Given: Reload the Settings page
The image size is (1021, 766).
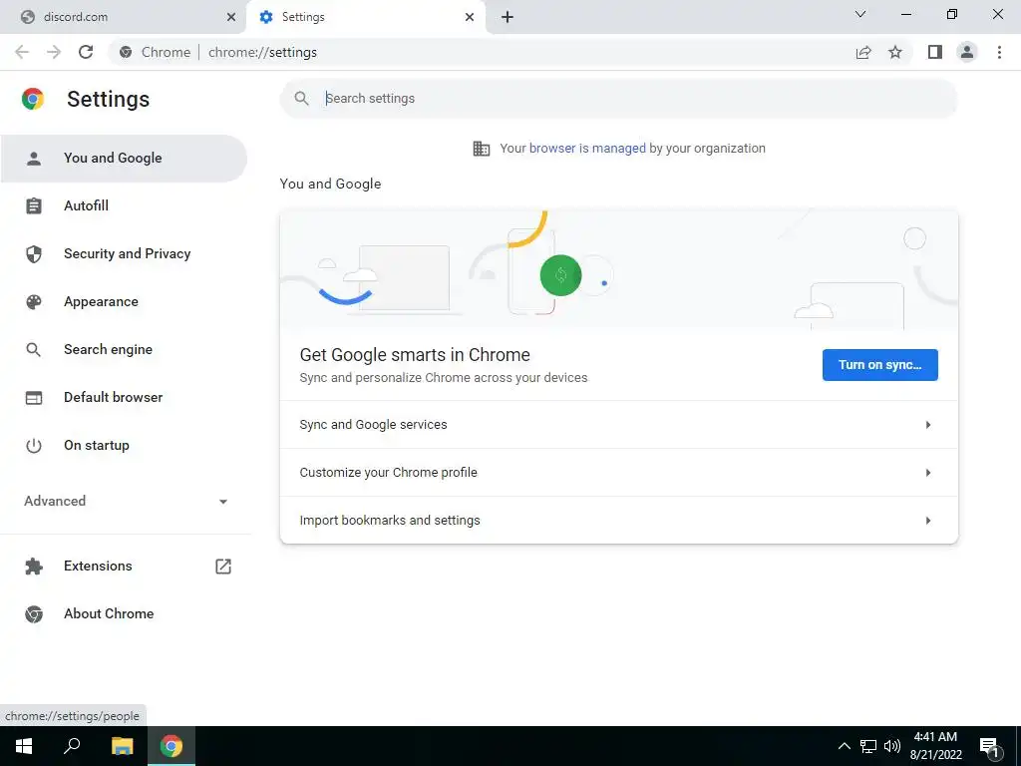Looking at the screenshot, I should tap(86, 52).
